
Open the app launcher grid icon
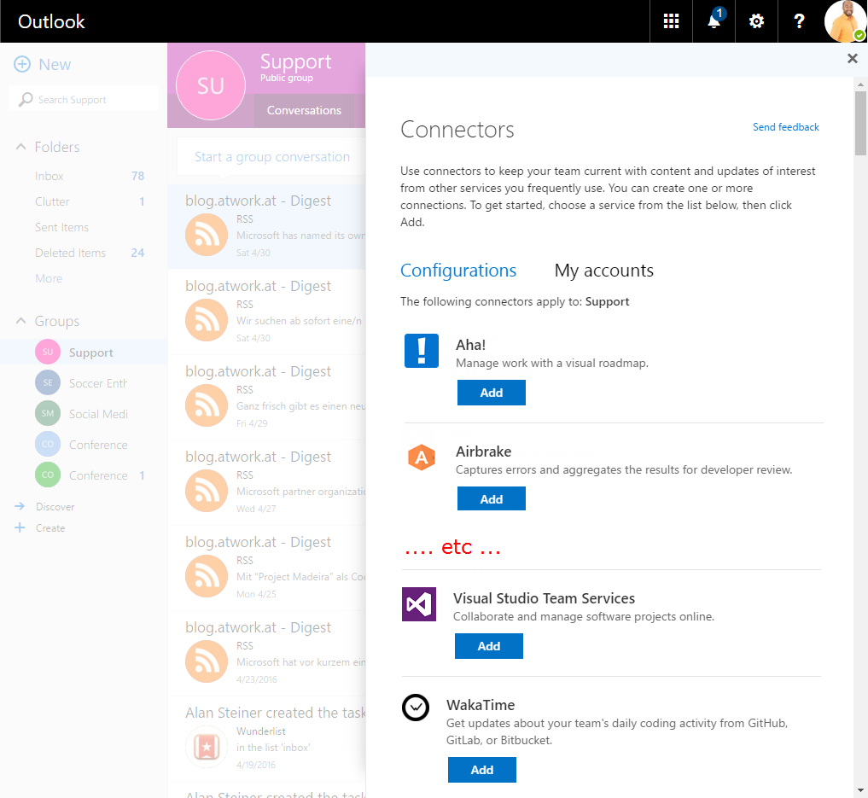point(671,21)
